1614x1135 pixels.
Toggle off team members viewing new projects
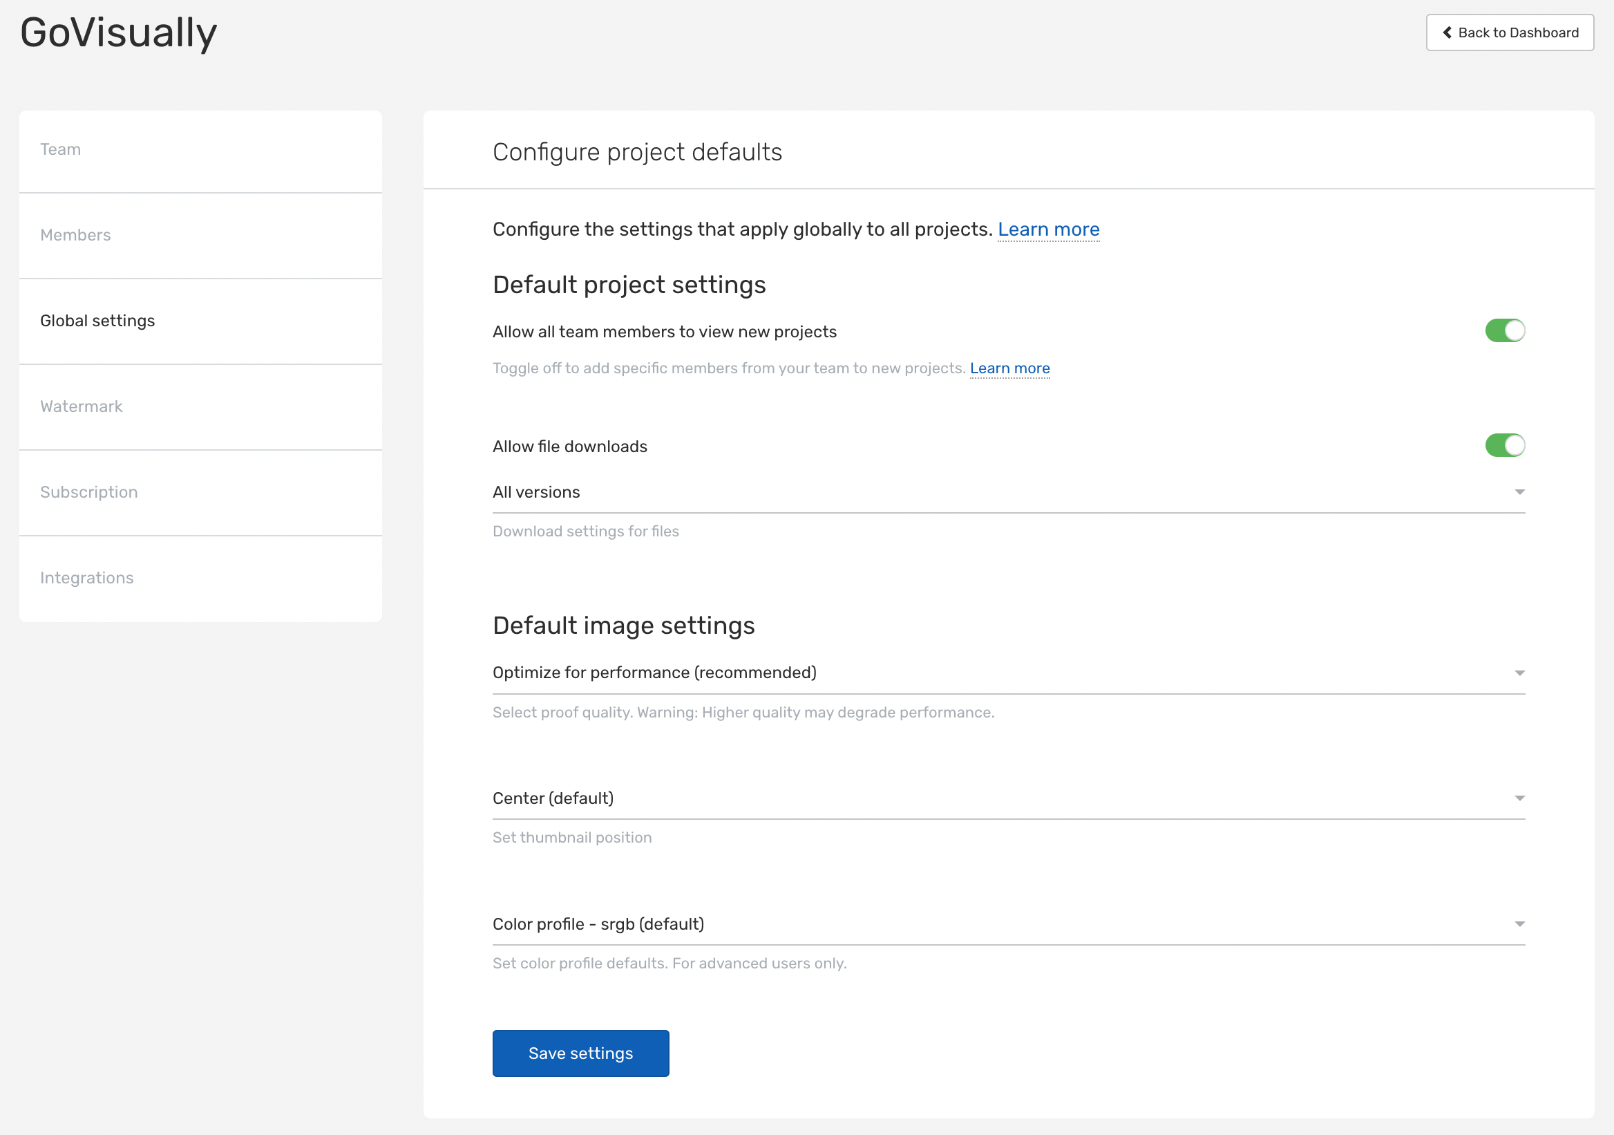coord(1504,330)
